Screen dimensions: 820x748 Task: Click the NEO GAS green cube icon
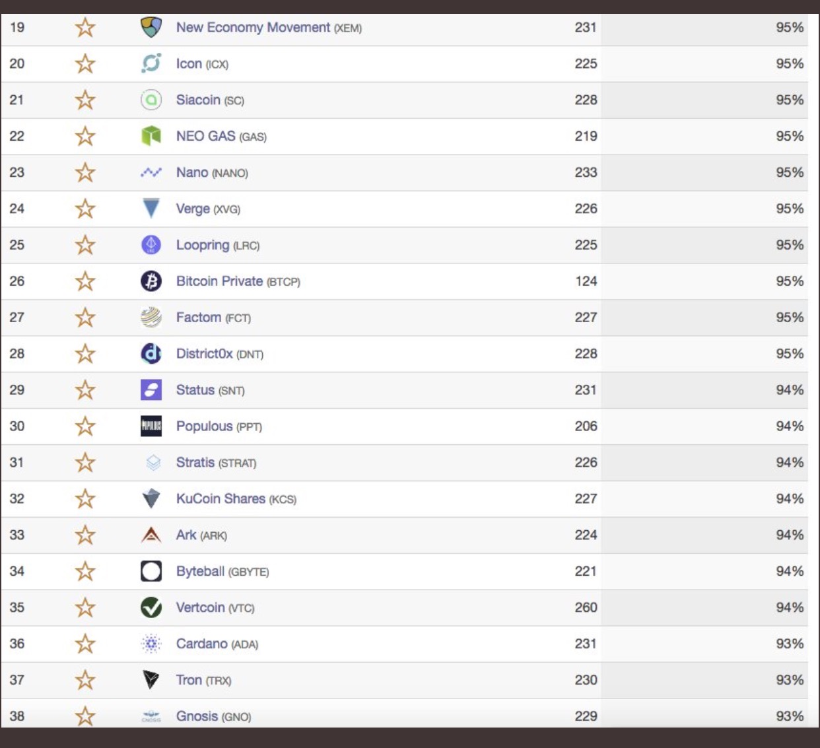pos(151,137)
